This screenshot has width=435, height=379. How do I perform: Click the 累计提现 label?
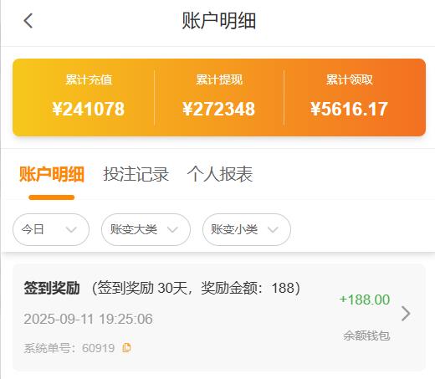[219, 79]
